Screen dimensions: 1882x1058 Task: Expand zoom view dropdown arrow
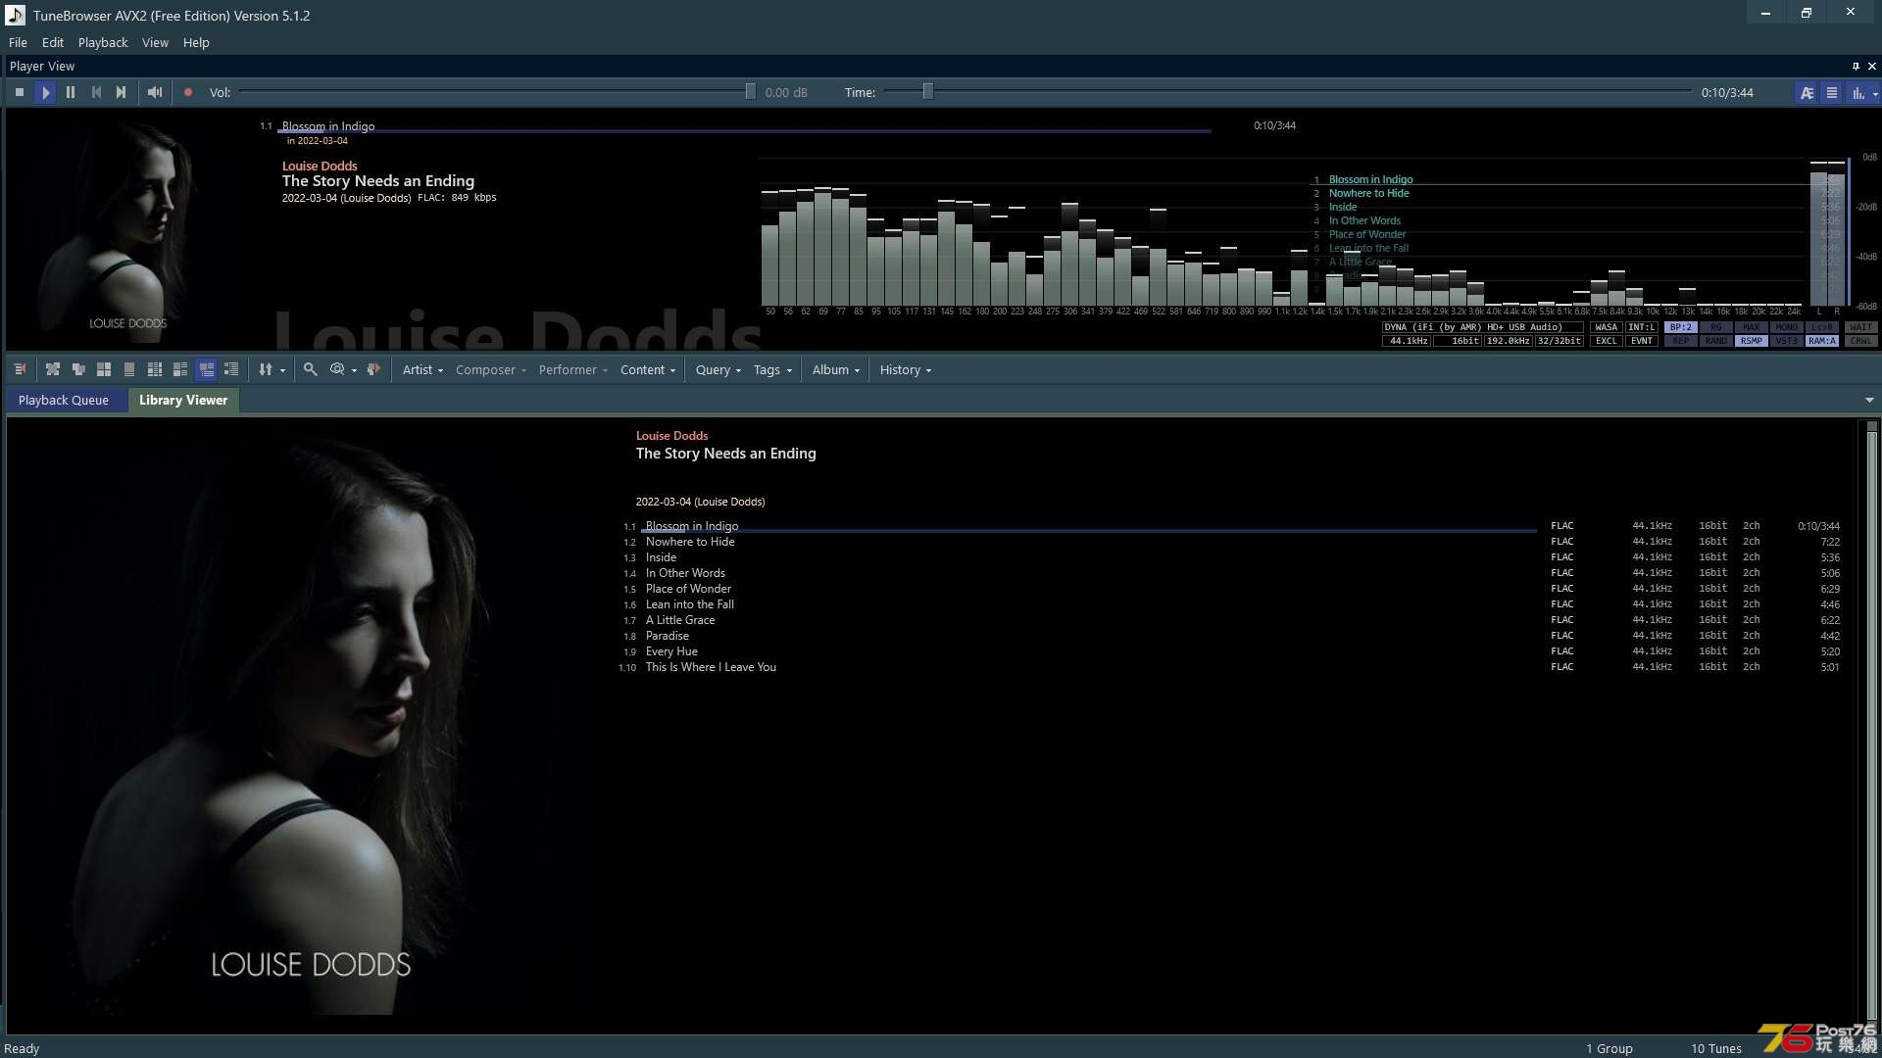(x=355, y=370)
